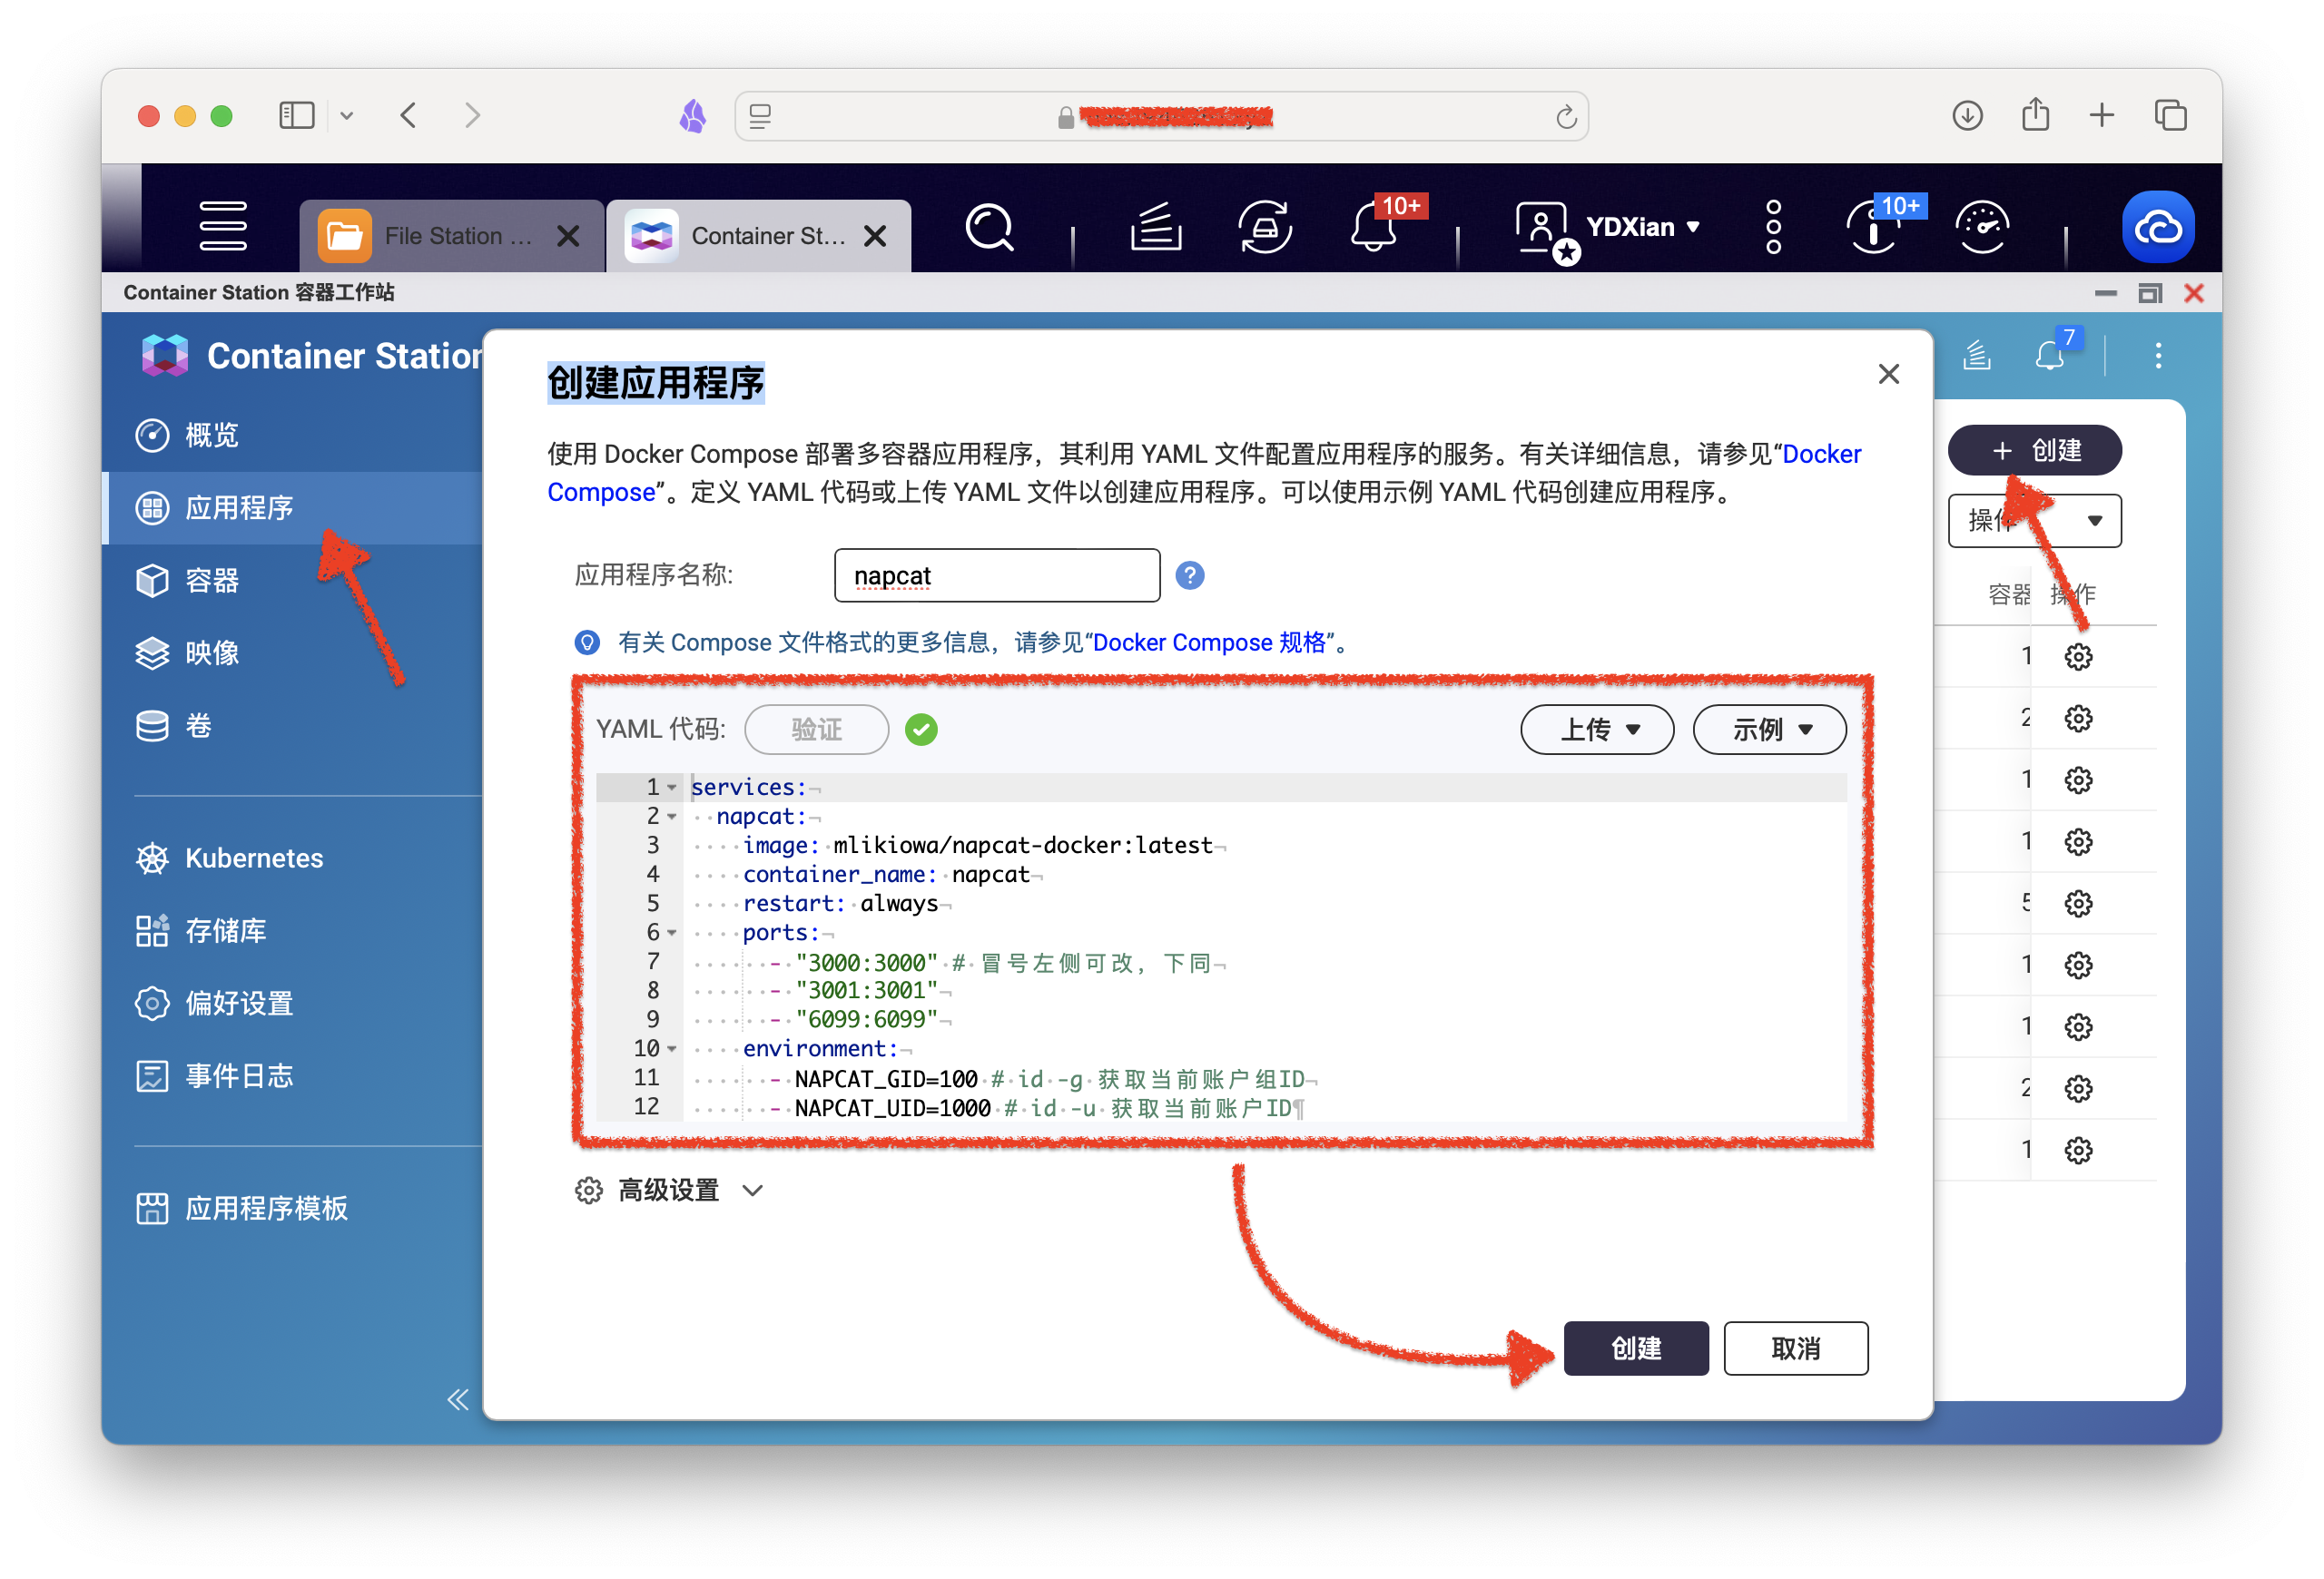
Task: Reload the page in Safari address bar
Action: click(1565, 117)
